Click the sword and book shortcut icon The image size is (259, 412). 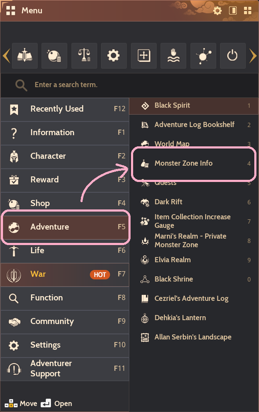tap(25, 55)
